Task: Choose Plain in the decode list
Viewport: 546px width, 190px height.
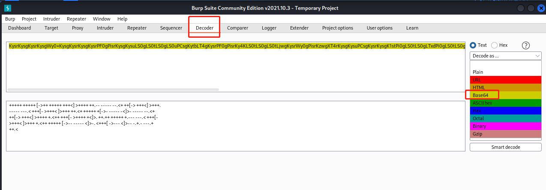Action: pos(505,72)
